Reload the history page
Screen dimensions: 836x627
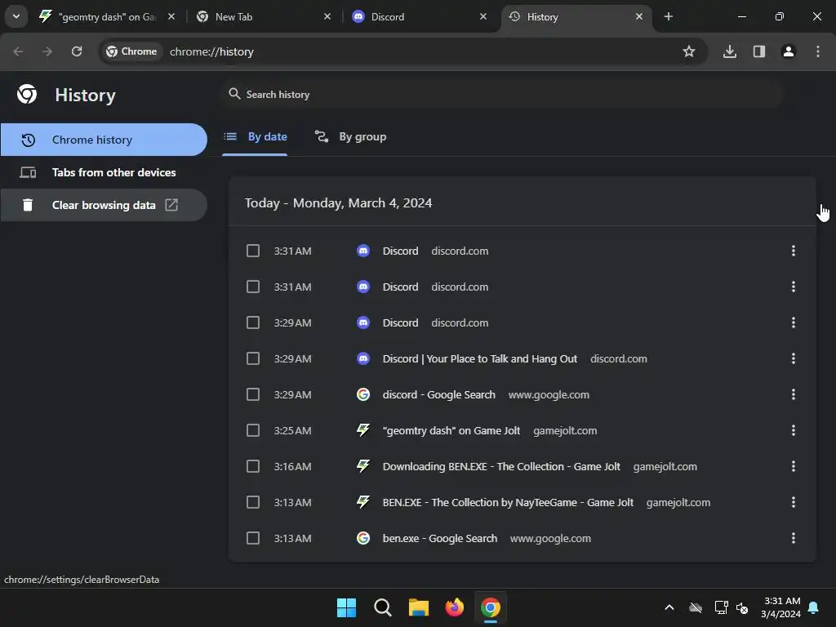(77, 51)
